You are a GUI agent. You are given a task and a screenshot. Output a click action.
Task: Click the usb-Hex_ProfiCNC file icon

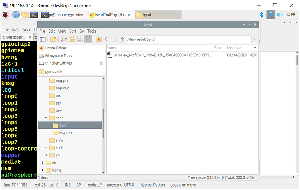click(x=110, y=55)
